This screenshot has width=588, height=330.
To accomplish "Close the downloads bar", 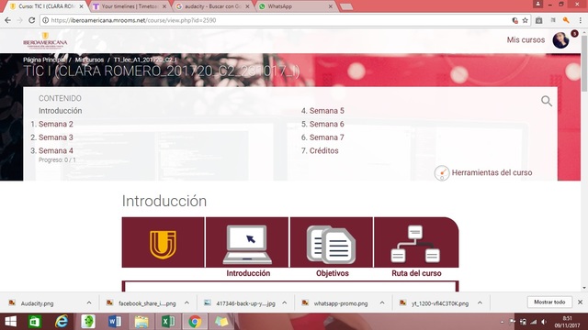I will pyautogui.click(x=580, y=302).
